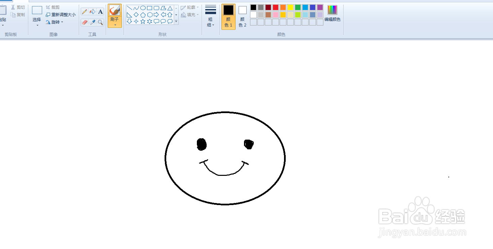Choose the Up arrow shape
Image resolution: width=493 pixels, height=249 pixels.
point(170,15)
